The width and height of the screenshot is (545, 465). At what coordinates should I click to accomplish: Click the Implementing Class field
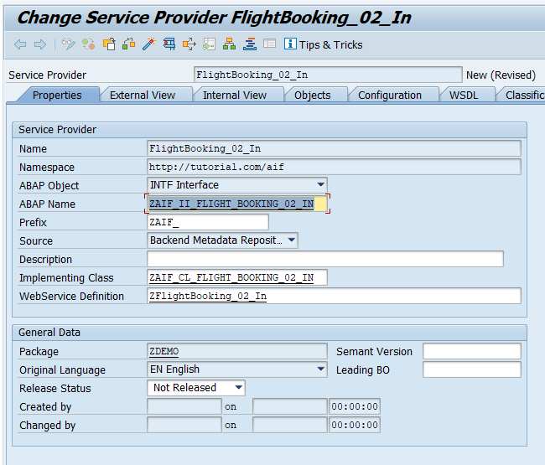(236, 277)
